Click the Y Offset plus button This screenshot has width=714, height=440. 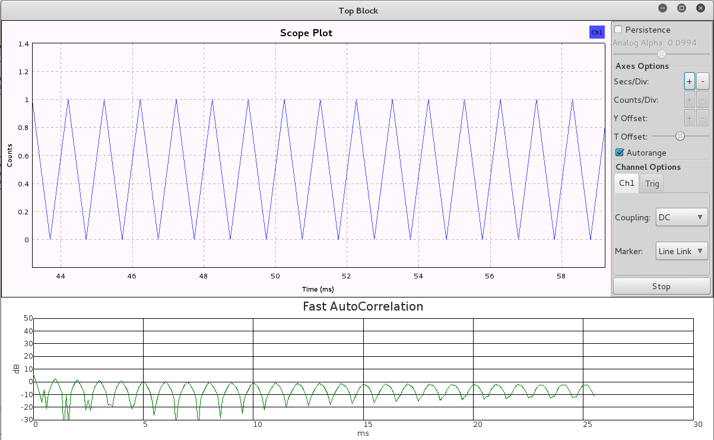689,118
